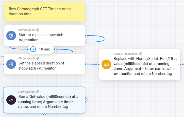Select the Start or replace stopwatch card text

click(41, 37)
